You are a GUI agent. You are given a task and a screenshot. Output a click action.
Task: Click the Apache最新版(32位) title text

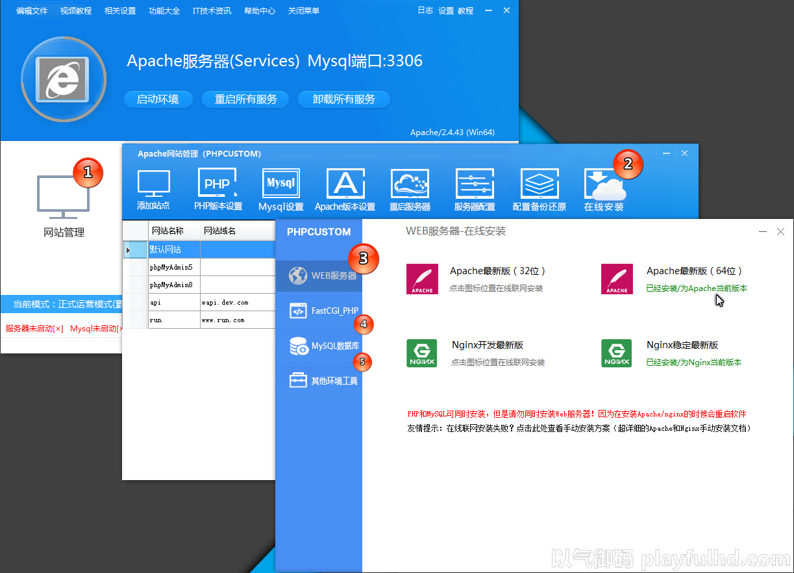coord(498,271)
